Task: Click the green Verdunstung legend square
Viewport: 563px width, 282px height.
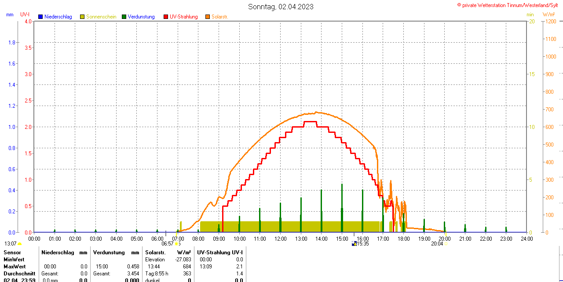Action: point(124,17)
